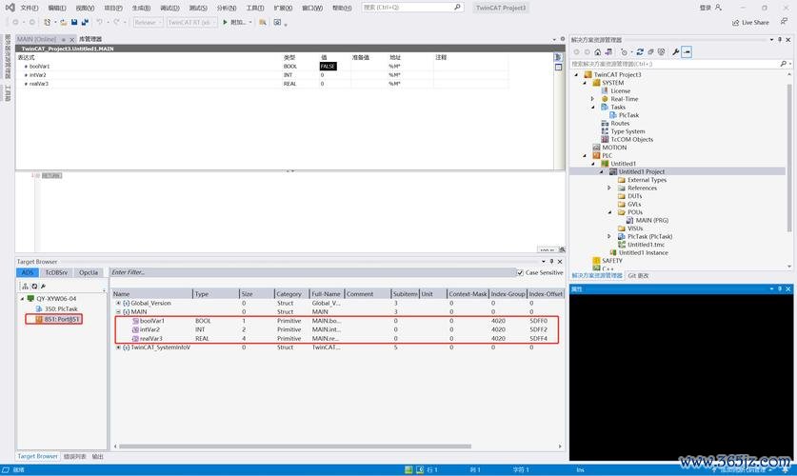Click the pending changes filter clock icon
Viewport: 797px width, 476px height.
[625, 51]
